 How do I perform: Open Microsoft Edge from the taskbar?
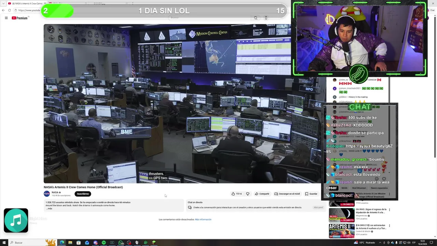click(x=62, y=243)
